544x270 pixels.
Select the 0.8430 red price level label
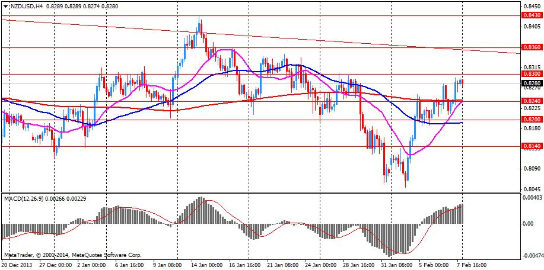[x=530, y=16]
